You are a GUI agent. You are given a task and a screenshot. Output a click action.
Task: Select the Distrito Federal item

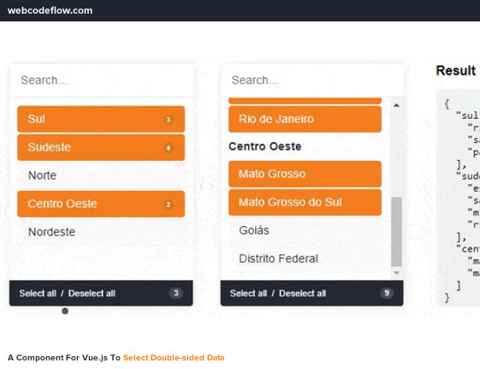click(305, 259)
